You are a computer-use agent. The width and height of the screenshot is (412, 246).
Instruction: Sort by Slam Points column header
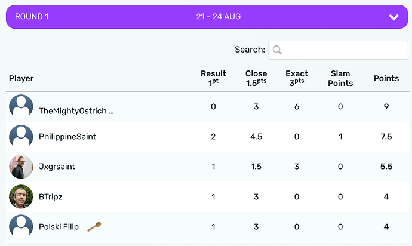[340, 78]
